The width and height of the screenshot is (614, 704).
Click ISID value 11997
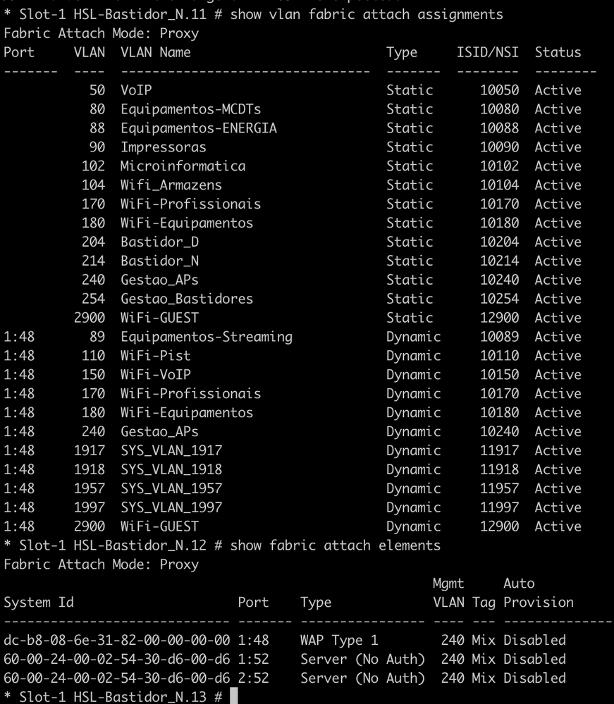(500, 507)
